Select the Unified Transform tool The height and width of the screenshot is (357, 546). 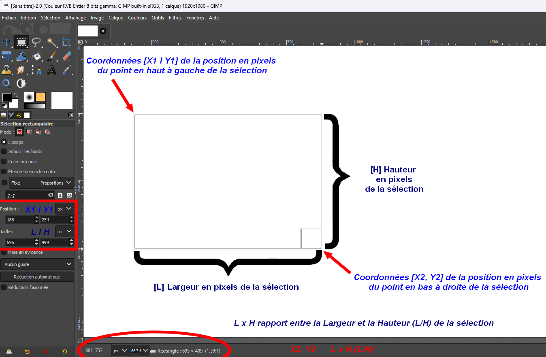point(7,56)
